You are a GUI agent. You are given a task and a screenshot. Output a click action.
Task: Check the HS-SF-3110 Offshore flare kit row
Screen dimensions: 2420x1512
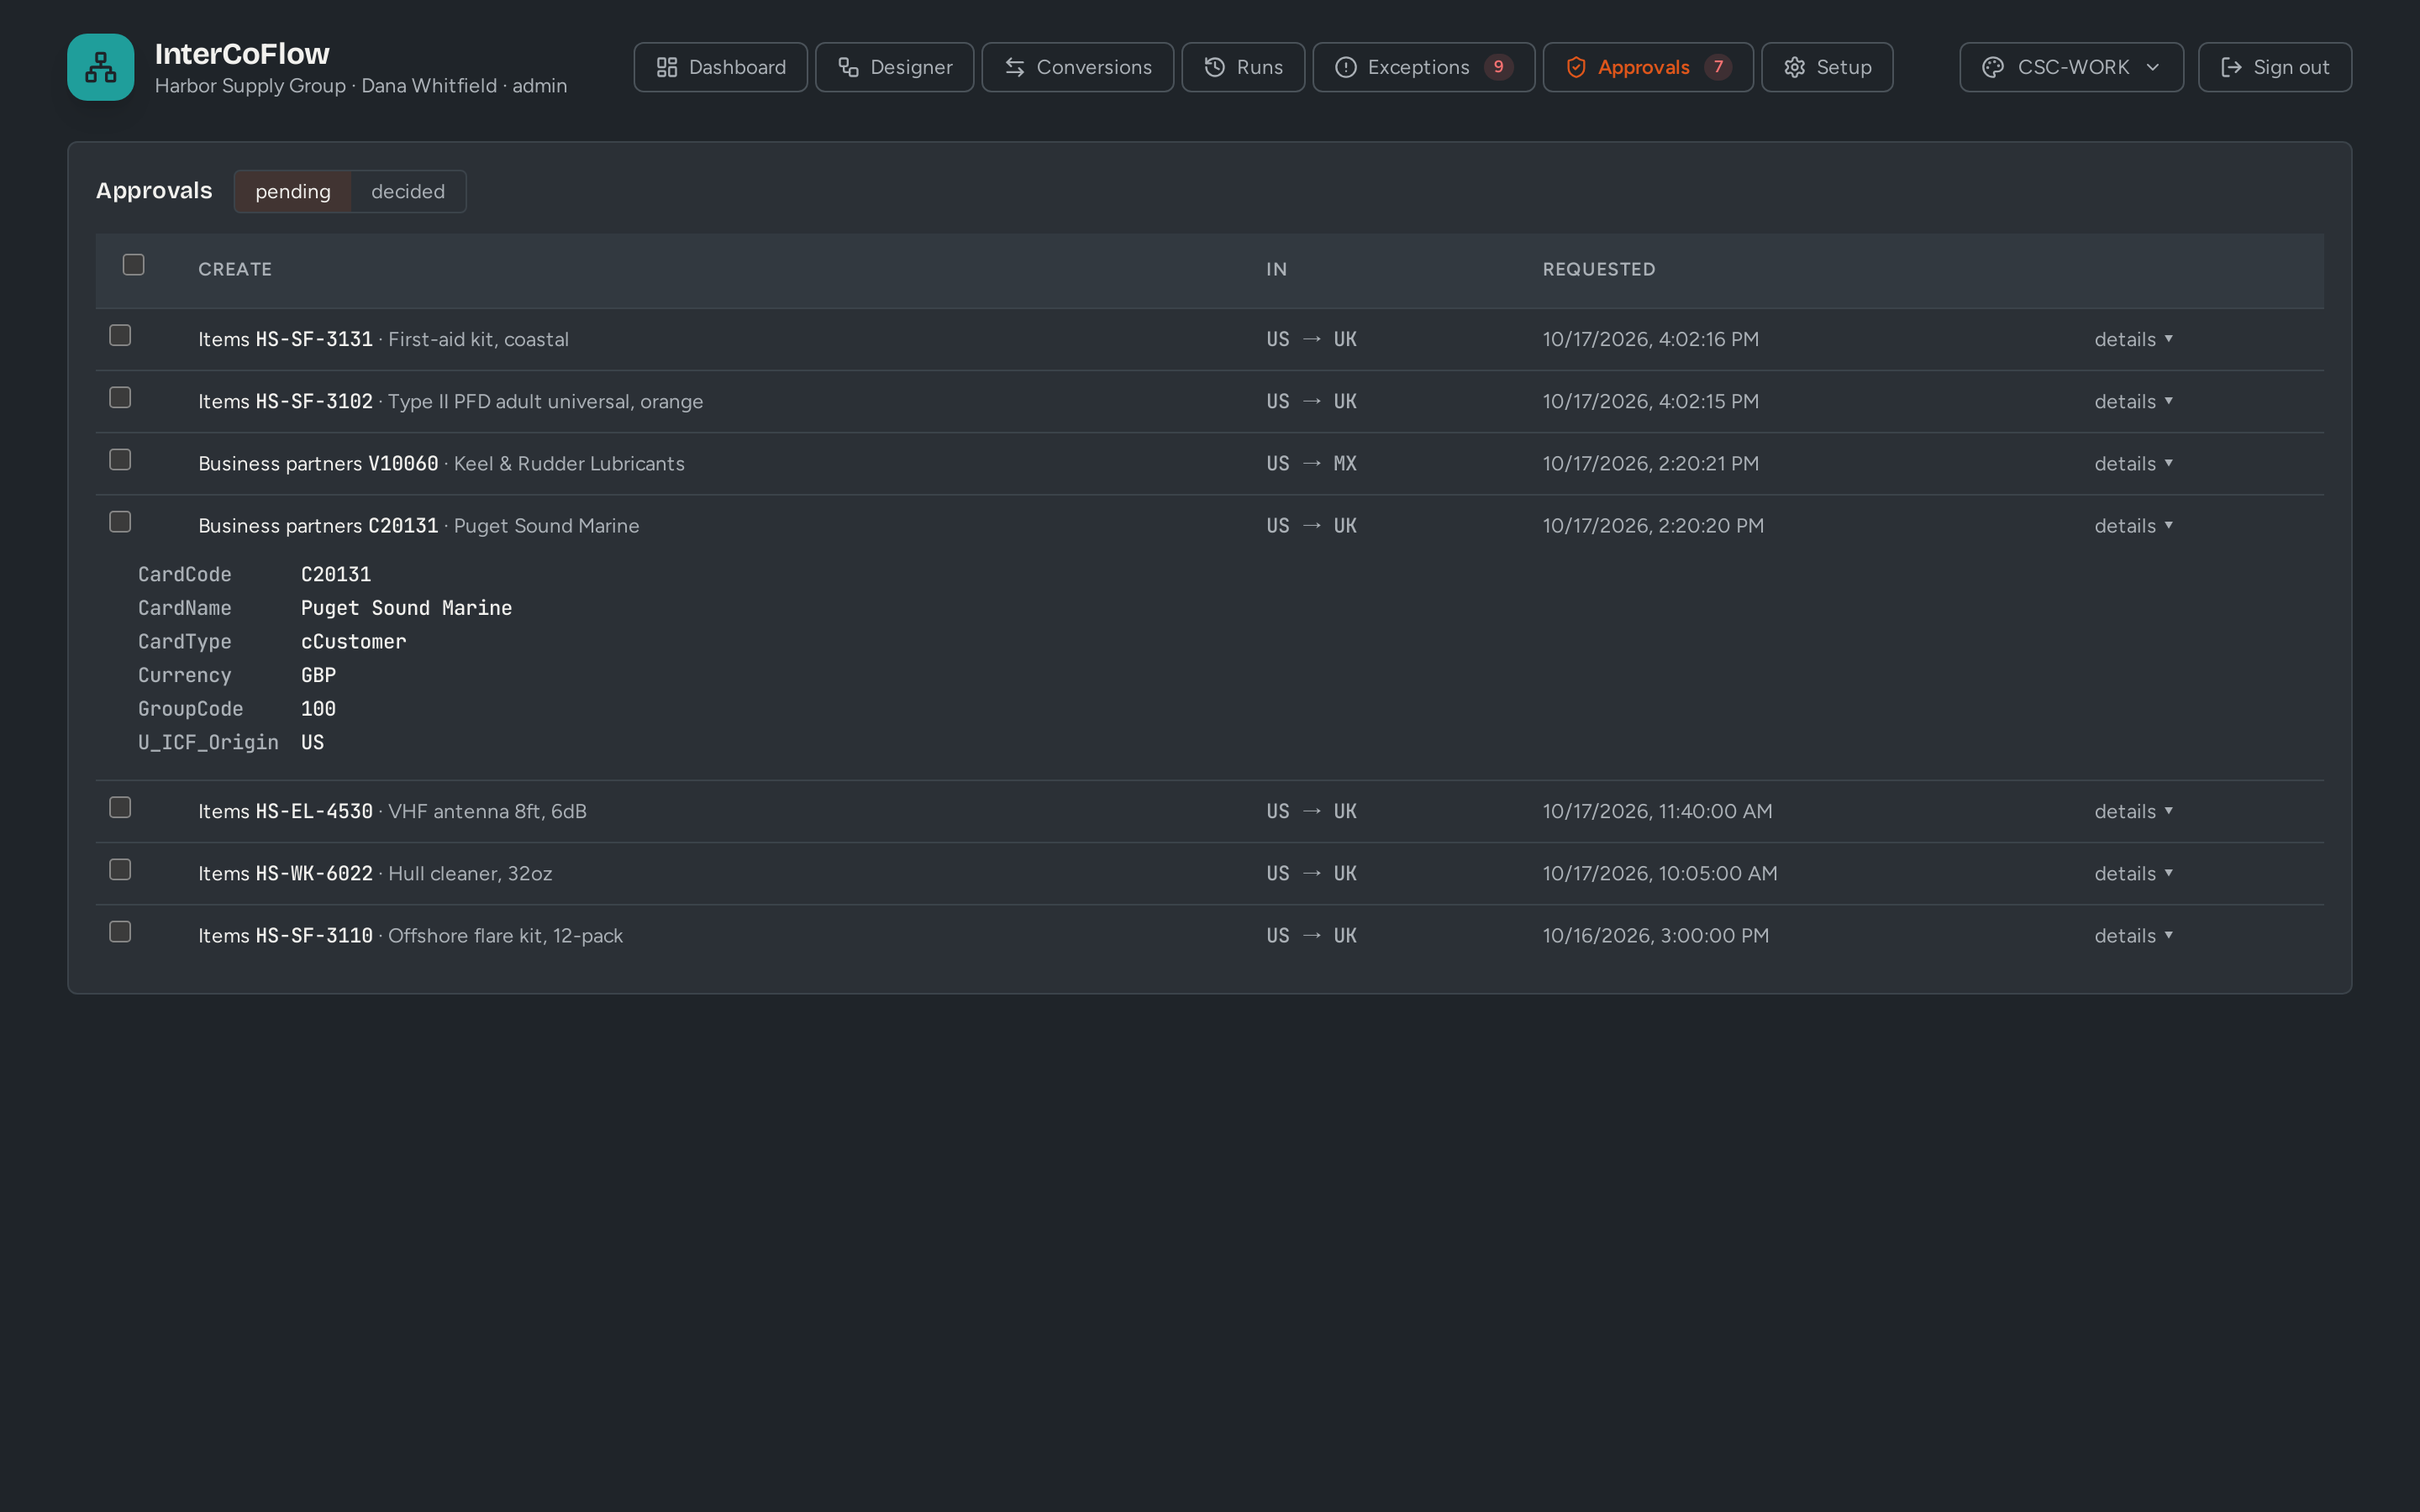point(120,931)
